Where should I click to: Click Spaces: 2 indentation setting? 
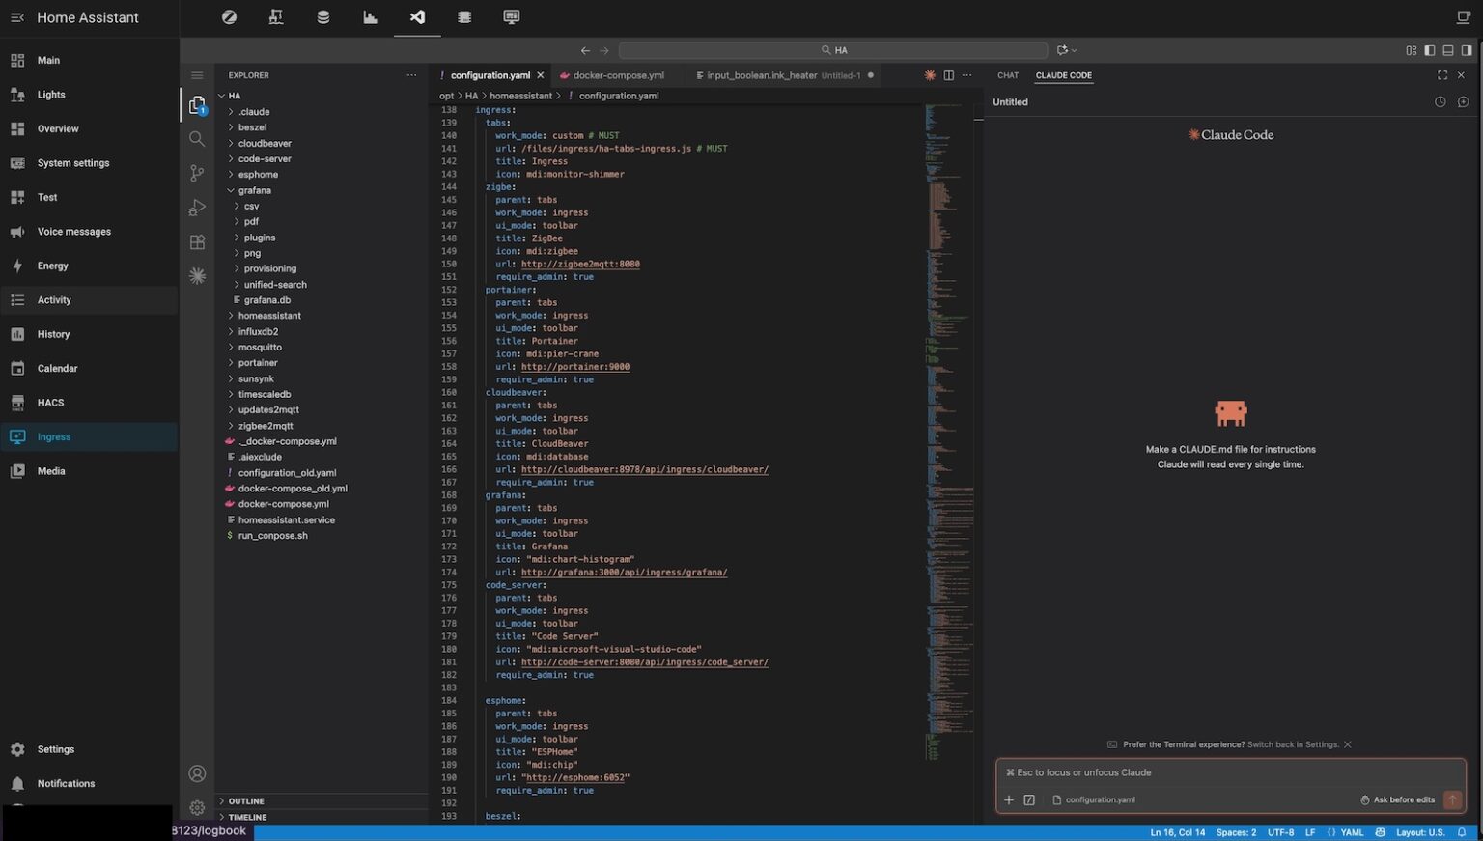[x=1236, y=832]
